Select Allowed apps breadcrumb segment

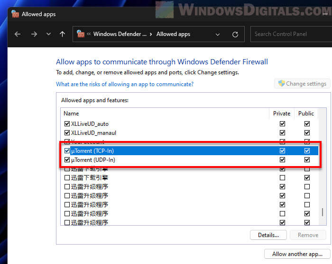click(x=173, y=34)
